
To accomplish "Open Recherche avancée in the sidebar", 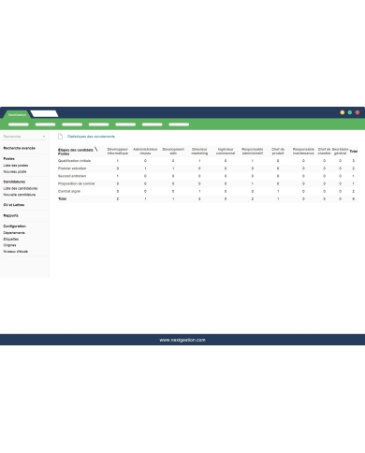I will tap(20, 148).
